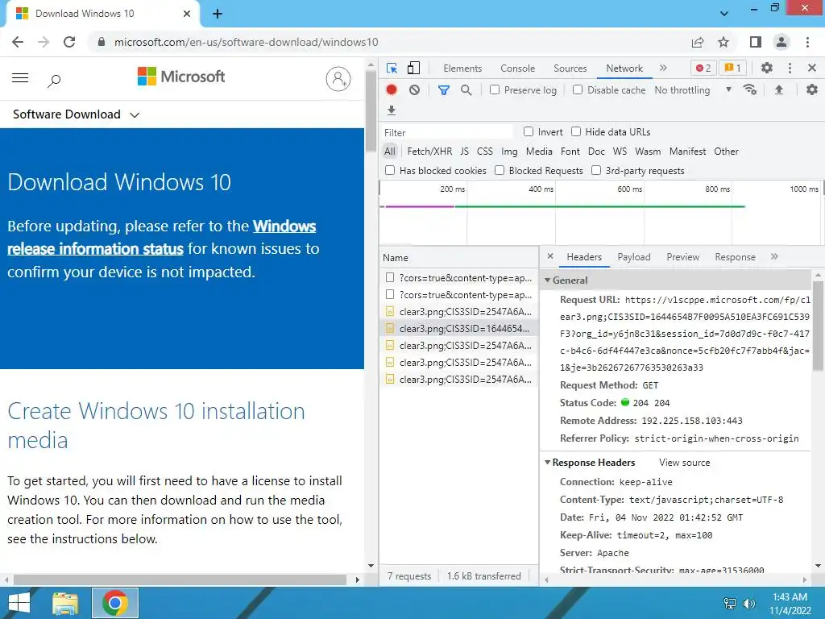Open Windows Start button

[19, 603]
